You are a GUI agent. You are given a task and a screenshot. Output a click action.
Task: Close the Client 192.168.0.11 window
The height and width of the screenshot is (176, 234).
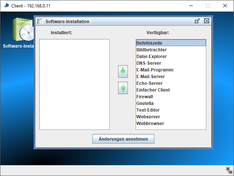(225, 6)
